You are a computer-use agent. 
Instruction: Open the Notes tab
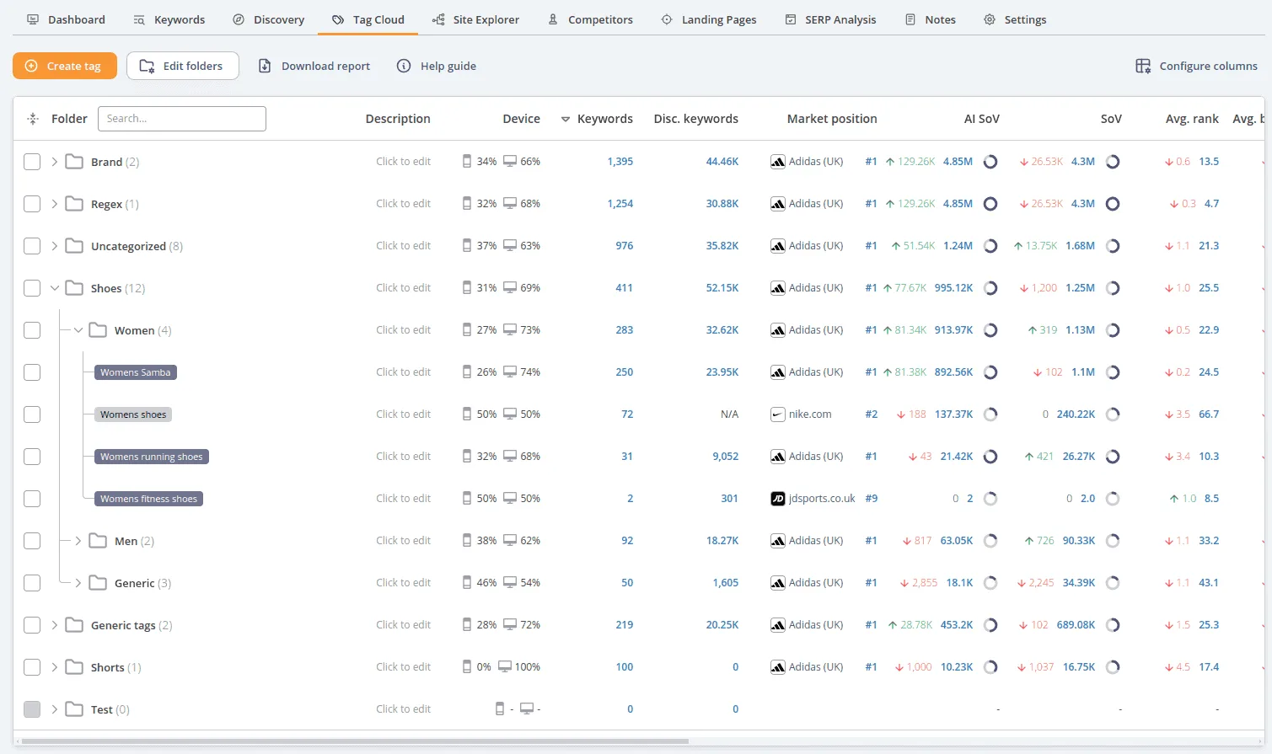pyautogui.click(x=931, y=19)
